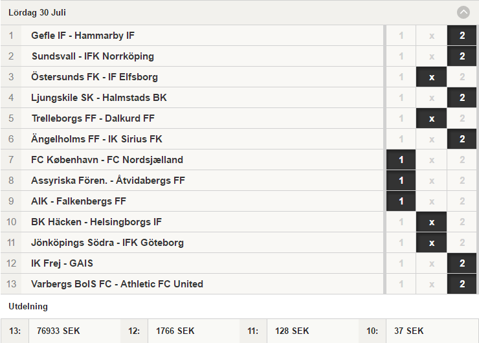Select the 2 outcome for Gefle IF - Hammarby IF
The image size is (479, 343).
(462, 36)
